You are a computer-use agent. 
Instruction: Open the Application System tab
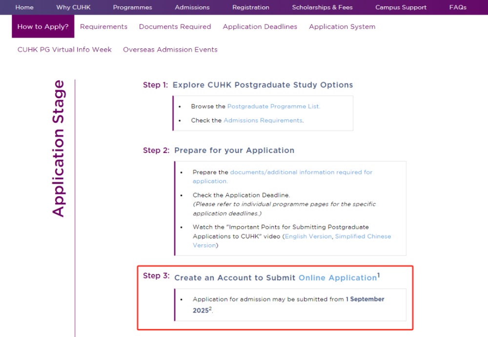[x=342, y=27]
